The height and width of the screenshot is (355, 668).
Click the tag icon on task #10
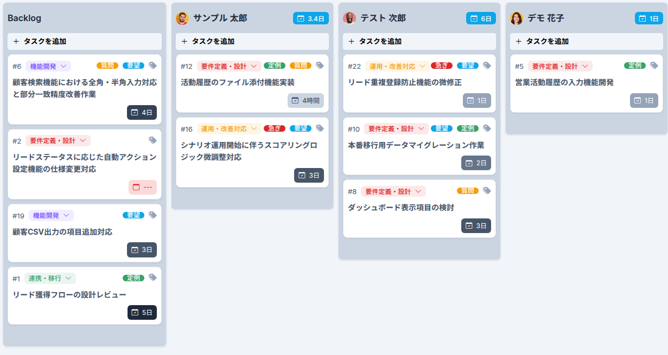click(487, 128)
